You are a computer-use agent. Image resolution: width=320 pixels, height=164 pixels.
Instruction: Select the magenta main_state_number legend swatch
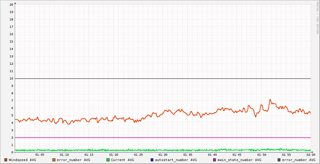215,160
